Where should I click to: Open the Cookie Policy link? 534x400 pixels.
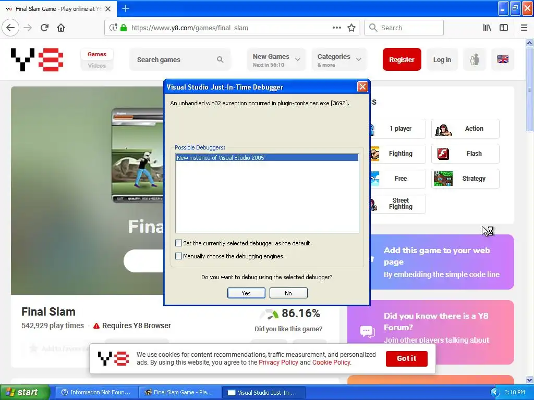(331, 362)
